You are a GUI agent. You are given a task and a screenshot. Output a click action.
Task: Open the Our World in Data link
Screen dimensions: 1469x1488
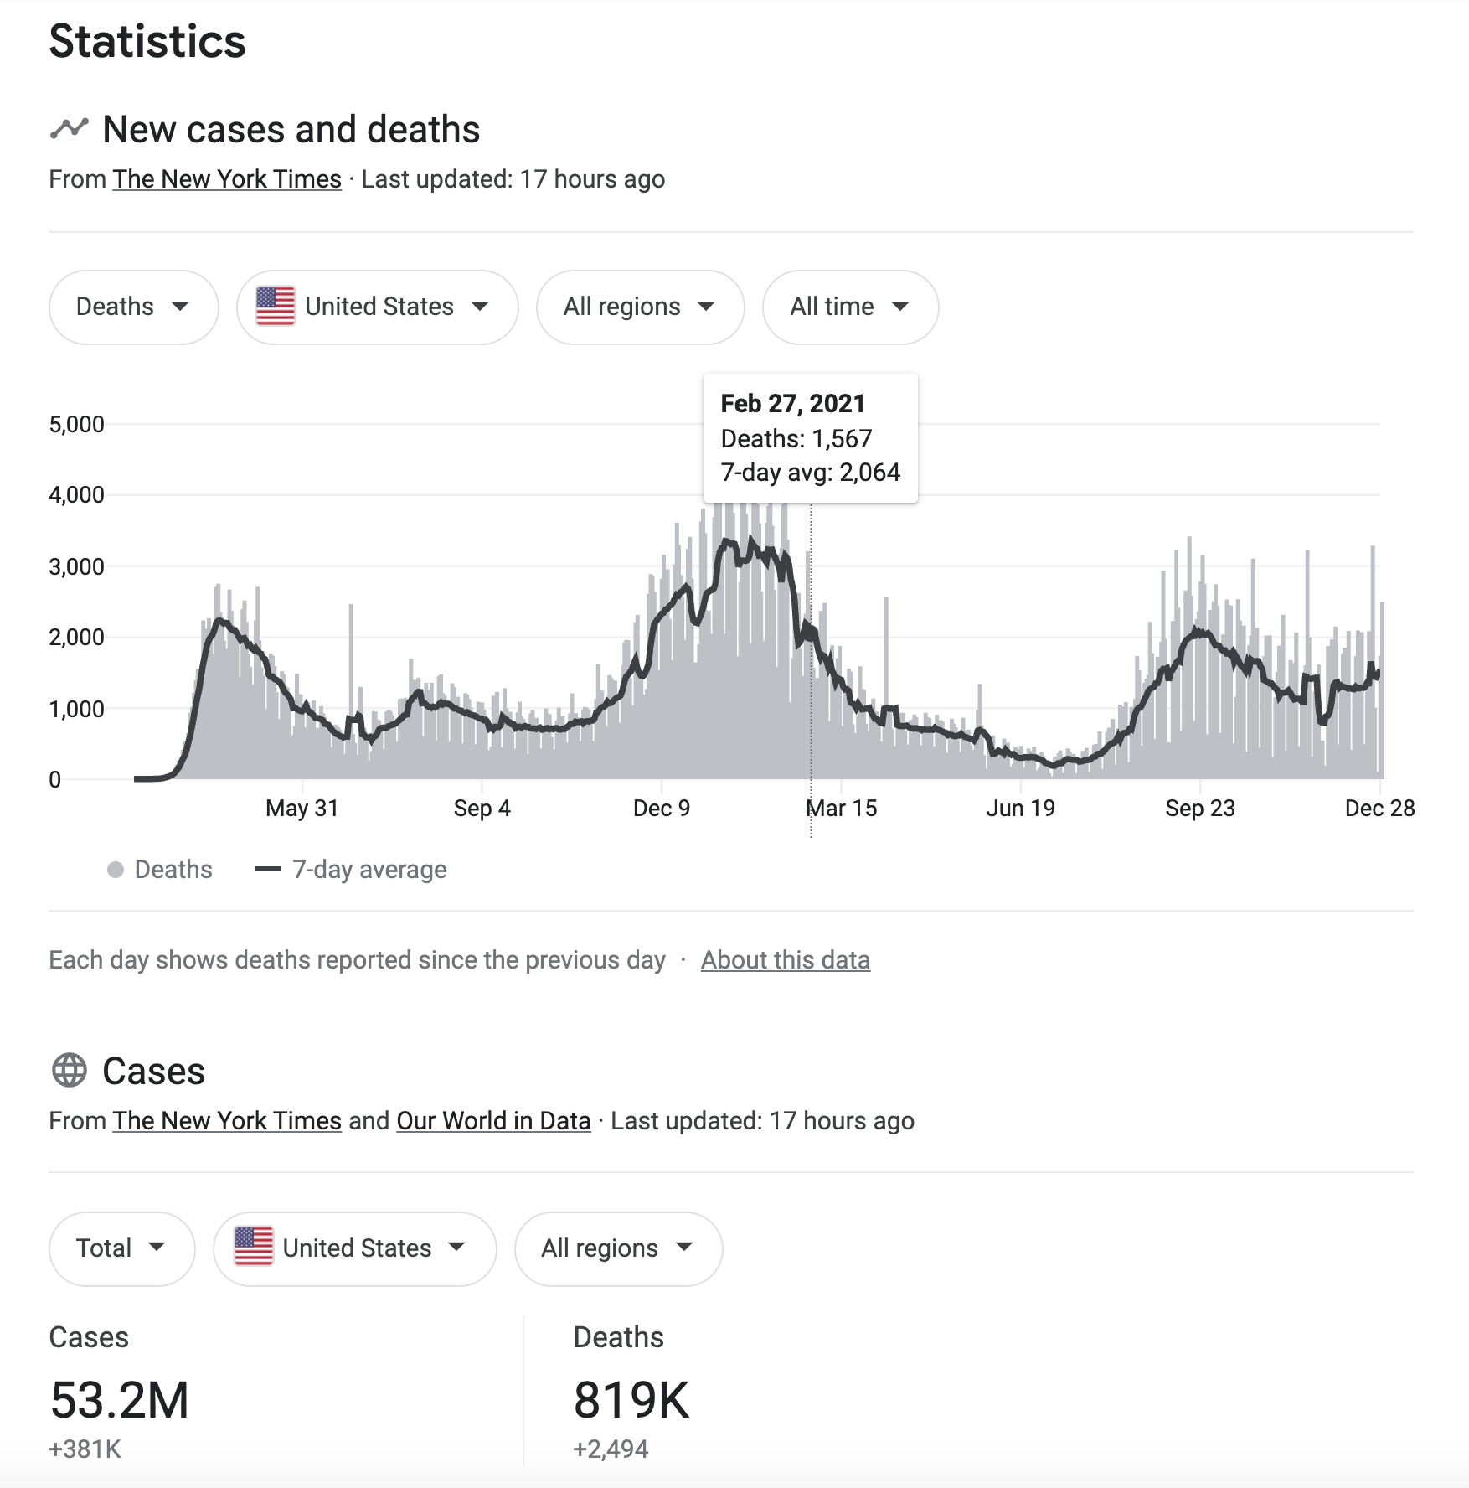[493, 1121]
